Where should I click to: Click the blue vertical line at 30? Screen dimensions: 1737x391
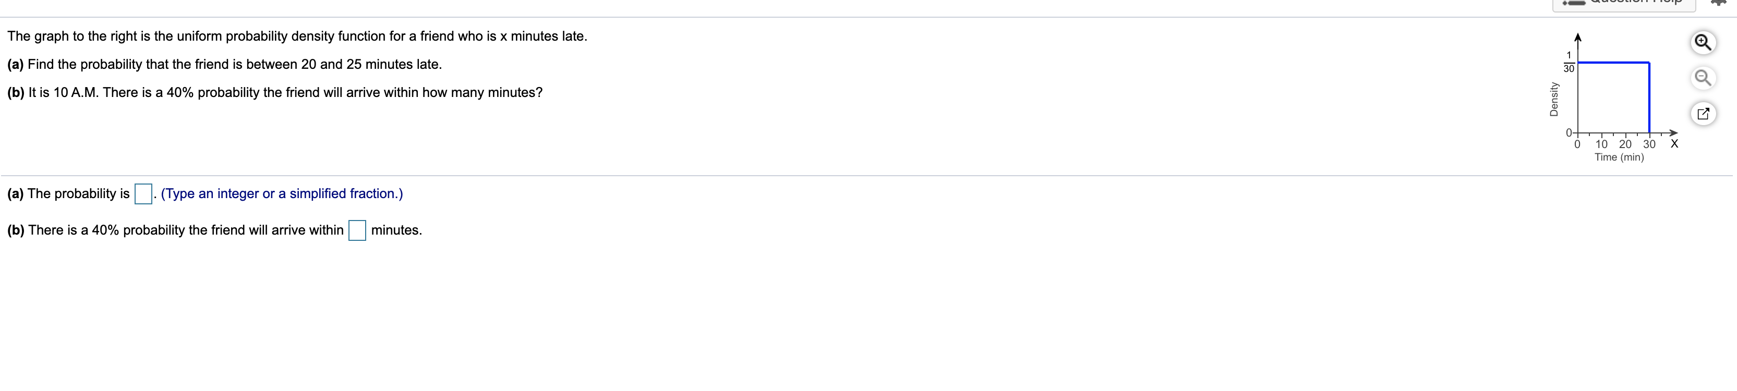[x=1649, y=98]
